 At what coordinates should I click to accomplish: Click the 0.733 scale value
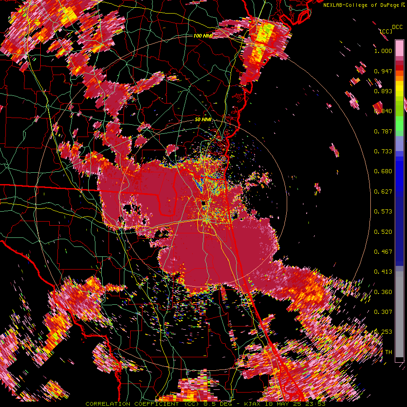383,151
